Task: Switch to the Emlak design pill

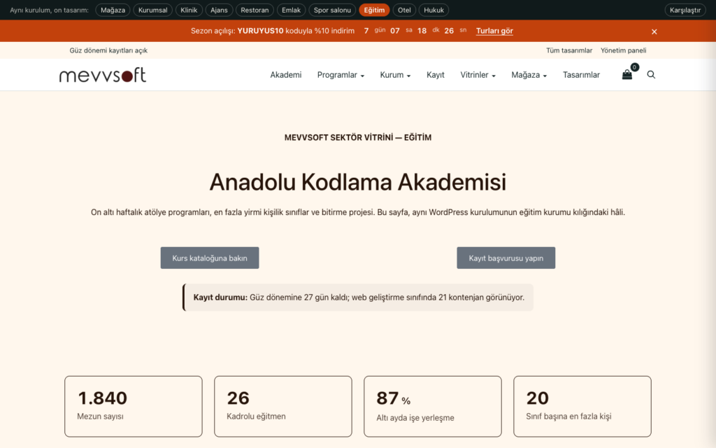Action: click(291, 10)
